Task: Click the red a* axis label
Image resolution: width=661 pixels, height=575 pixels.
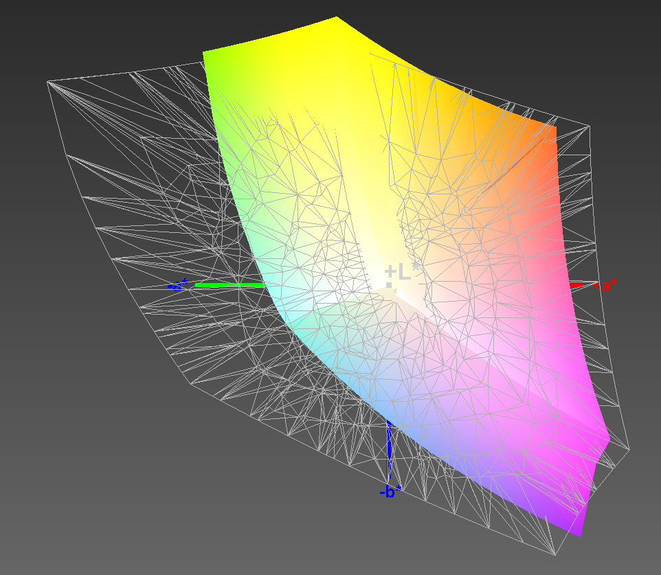Action: [607, 286]
